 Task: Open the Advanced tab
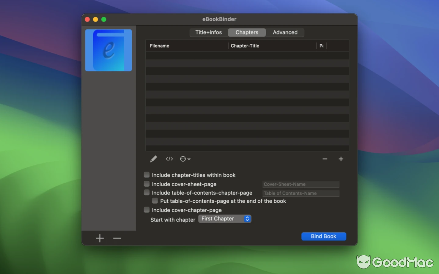tap(285, 32)
